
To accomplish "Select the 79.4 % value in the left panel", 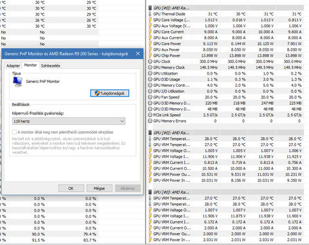I will click(89, 234).
